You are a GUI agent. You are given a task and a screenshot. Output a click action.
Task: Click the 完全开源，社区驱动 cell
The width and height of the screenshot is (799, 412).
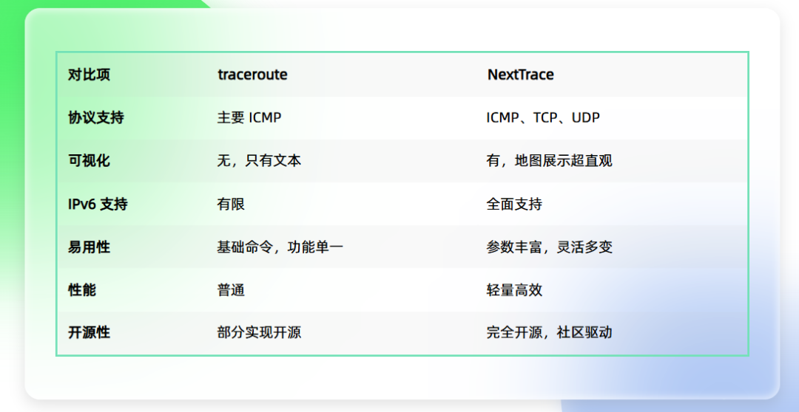tap(549, 333)
